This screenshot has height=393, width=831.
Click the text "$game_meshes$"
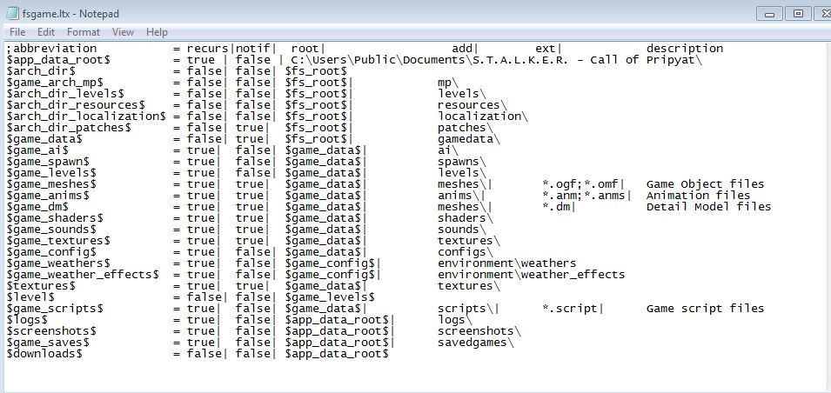click(51, 184)
